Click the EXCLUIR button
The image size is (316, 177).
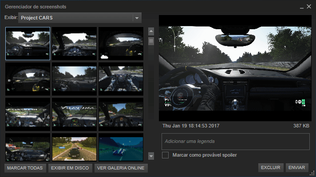[271, 168]
